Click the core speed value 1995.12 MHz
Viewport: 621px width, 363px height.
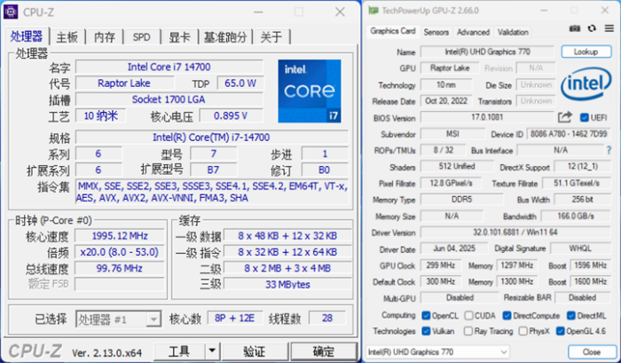coord(120,236)
